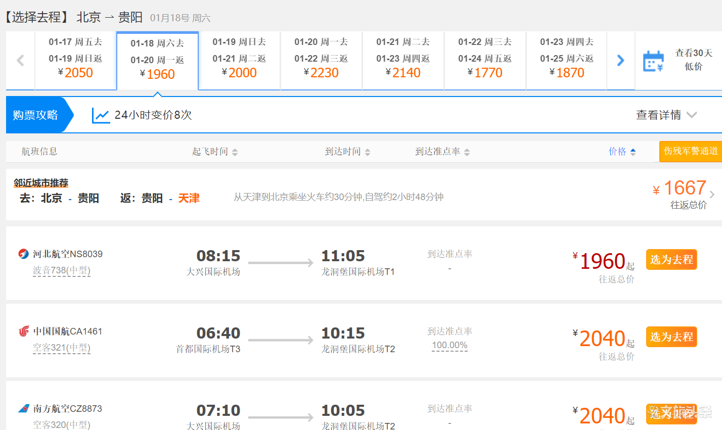
Task: Click departure time 06:40
Action: [218, 333]
